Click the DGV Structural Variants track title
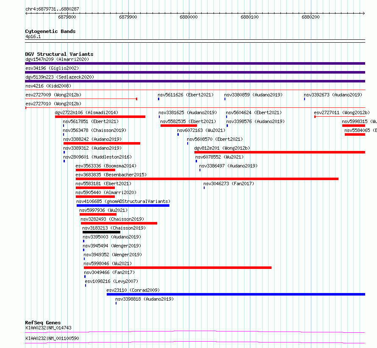The height and width of the screenshot is (348, 377). pos(59,54)
